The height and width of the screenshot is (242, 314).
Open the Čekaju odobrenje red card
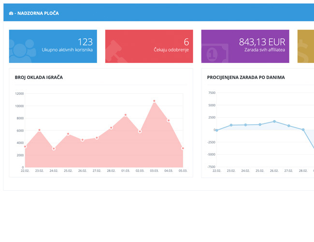click(149, 46)
